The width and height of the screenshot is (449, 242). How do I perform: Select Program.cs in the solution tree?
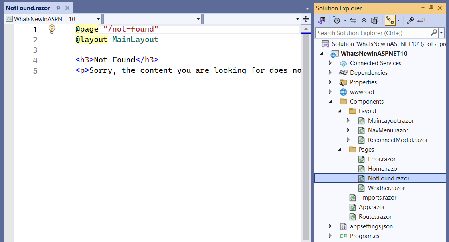tap(364, 236)
